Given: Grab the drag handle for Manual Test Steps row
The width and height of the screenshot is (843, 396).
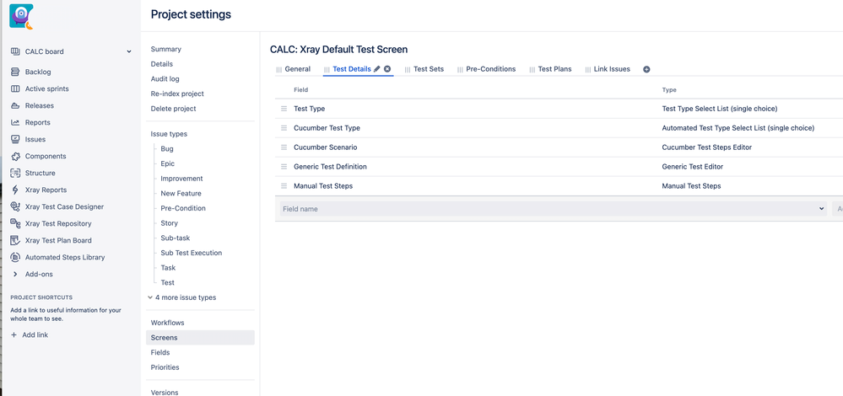Looking at the screenshot, I should [284, 185].
